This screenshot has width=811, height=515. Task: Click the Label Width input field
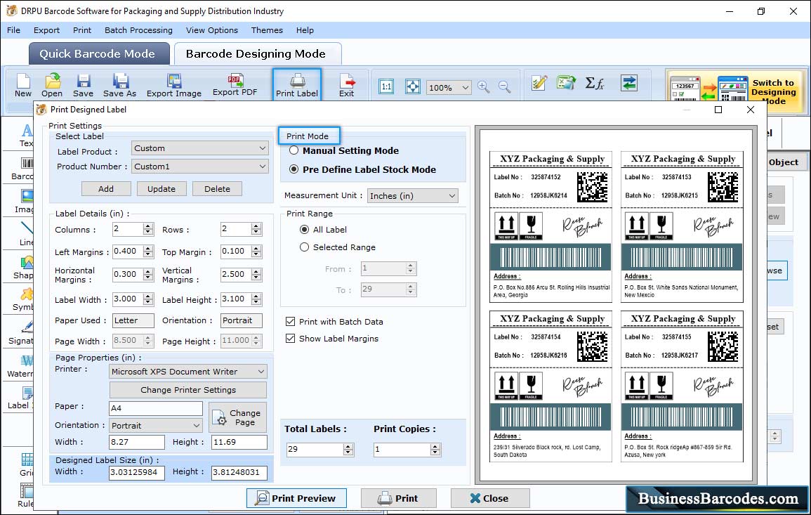click(128, 299)
